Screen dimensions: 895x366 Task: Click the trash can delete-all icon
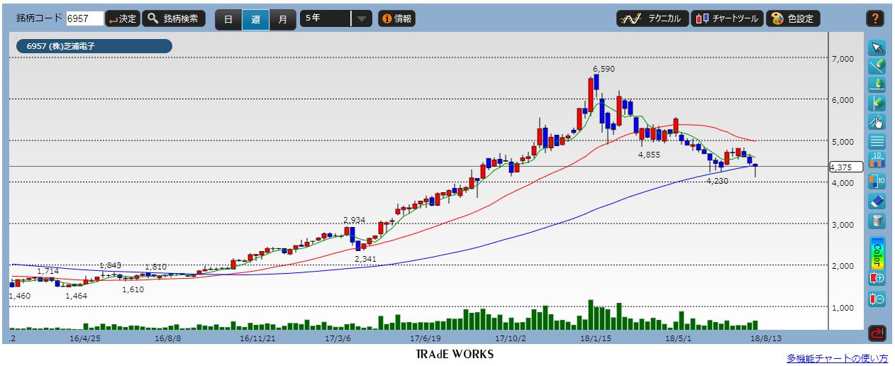pyautogui.click(x=877, y=221)
